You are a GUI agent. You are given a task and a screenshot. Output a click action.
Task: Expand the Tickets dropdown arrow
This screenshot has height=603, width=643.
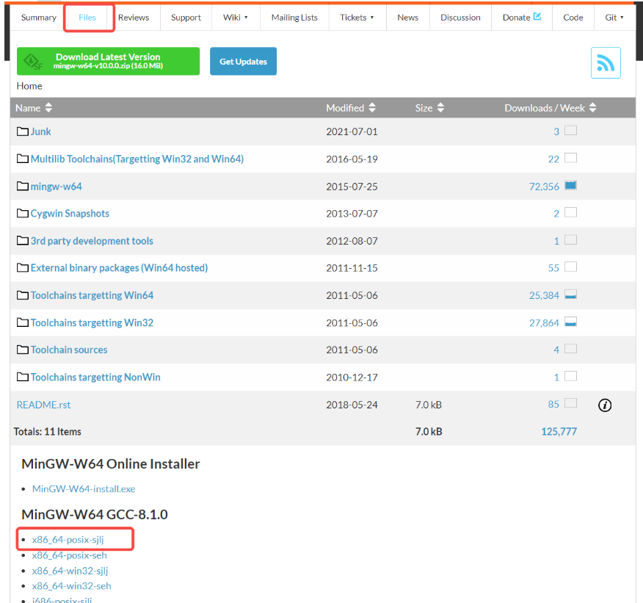click(x=372, y=18)
